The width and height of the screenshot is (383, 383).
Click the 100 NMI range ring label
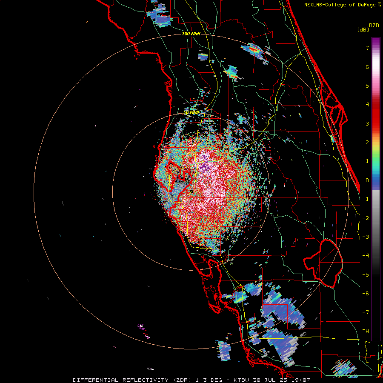click(x=191, y=34)
